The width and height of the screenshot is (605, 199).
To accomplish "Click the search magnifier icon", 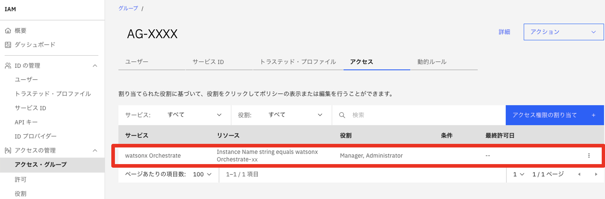I will (342, 115).
